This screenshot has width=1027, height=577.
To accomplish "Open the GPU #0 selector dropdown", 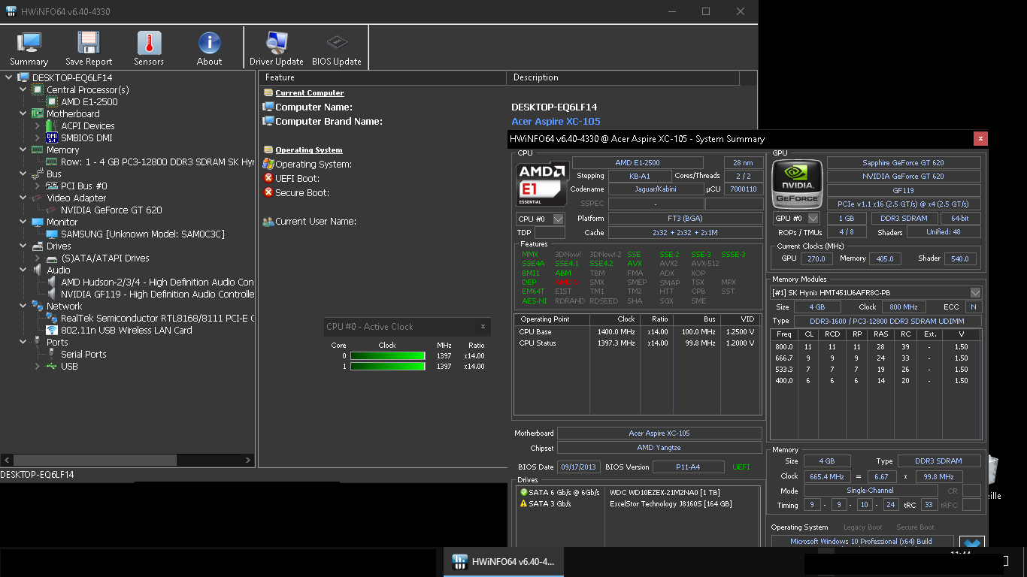I will click(x=813, y=219).
